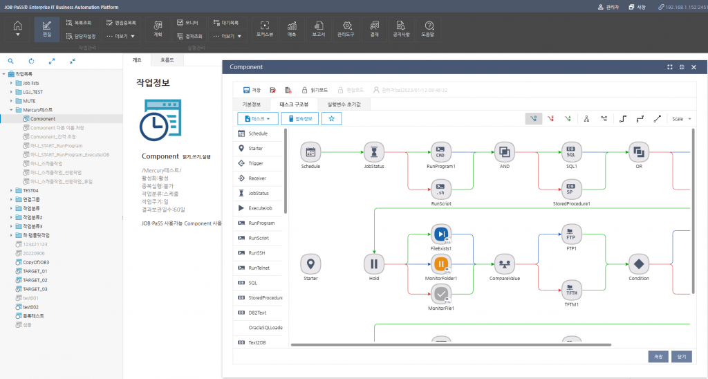Screen dimensions: 708x379
Task: Click the horizontal scrollbar under the canvas
Action: (484, 344)
